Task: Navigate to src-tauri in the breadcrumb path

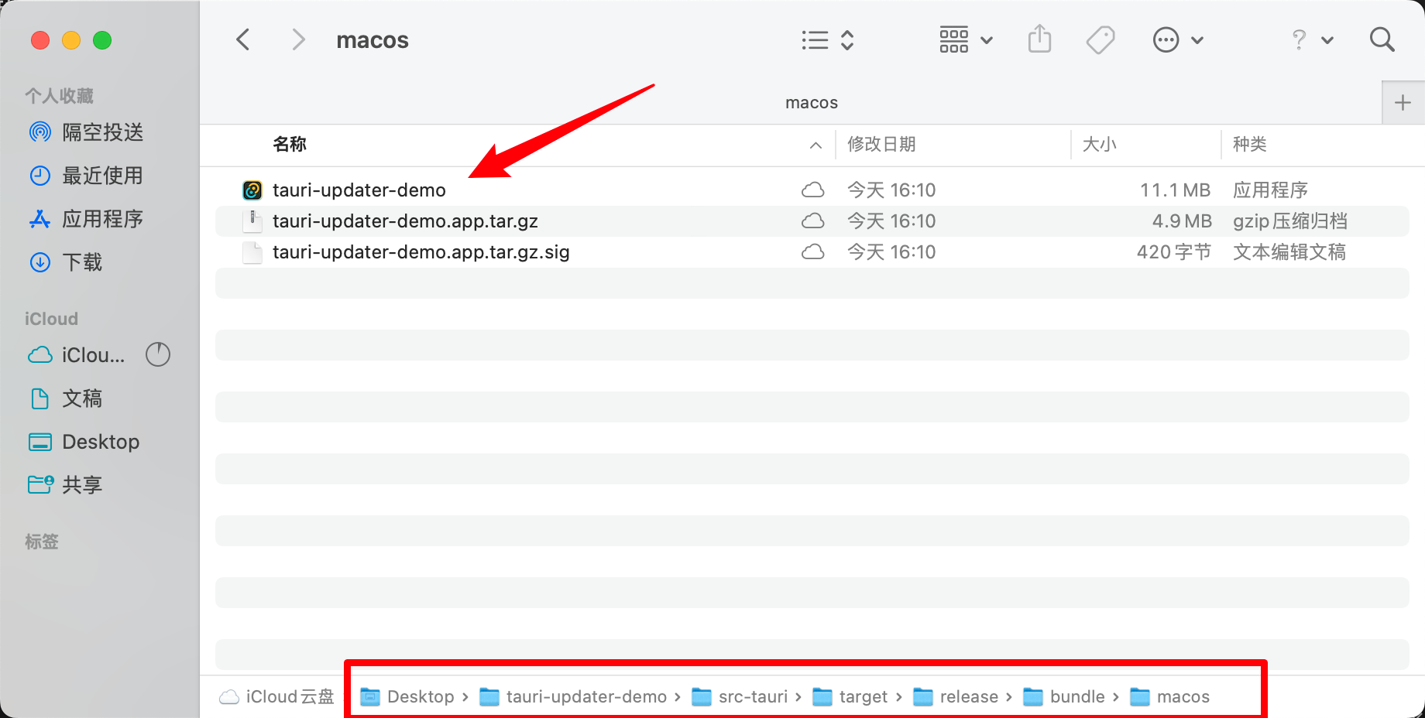Action: coord(750,696)
